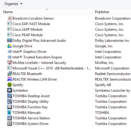Screen dimensions: 131x129
Task: Select TOSHIBA Function Key name
Action: point(30,107)
